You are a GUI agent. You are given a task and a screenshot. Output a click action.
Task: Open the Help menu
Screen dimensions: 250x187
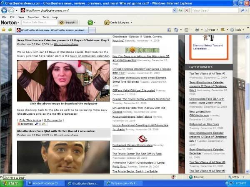click(x=55, y=17)
